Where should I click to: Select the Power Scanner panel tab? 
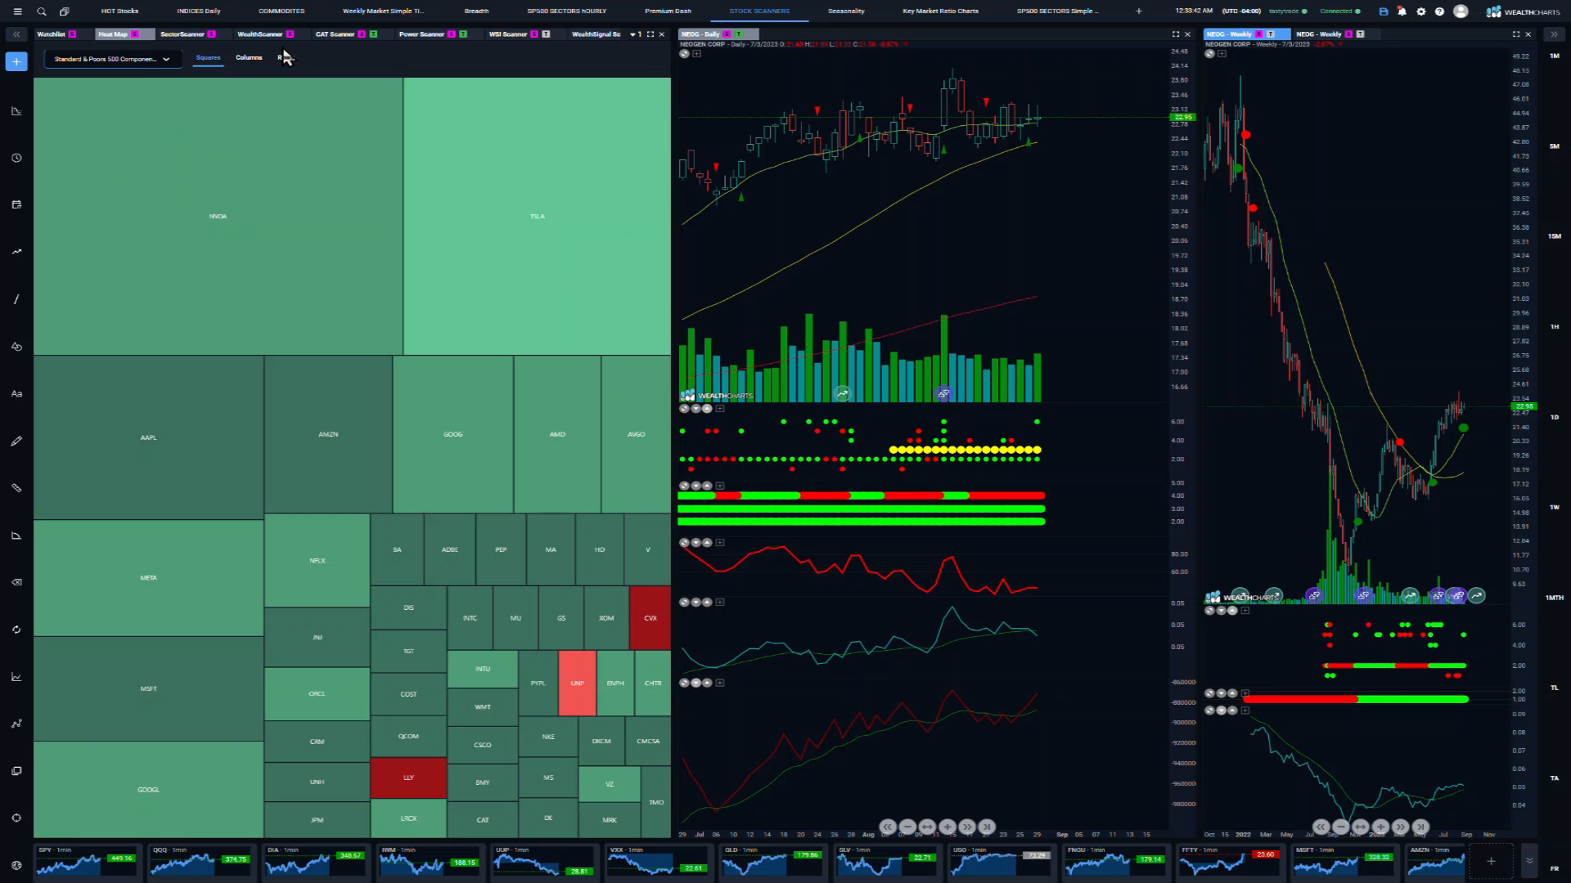(x=432, y=34)
